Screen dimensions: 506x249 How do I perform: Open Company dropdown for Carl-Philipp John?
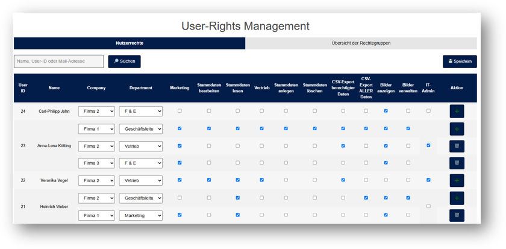[96, 112]
